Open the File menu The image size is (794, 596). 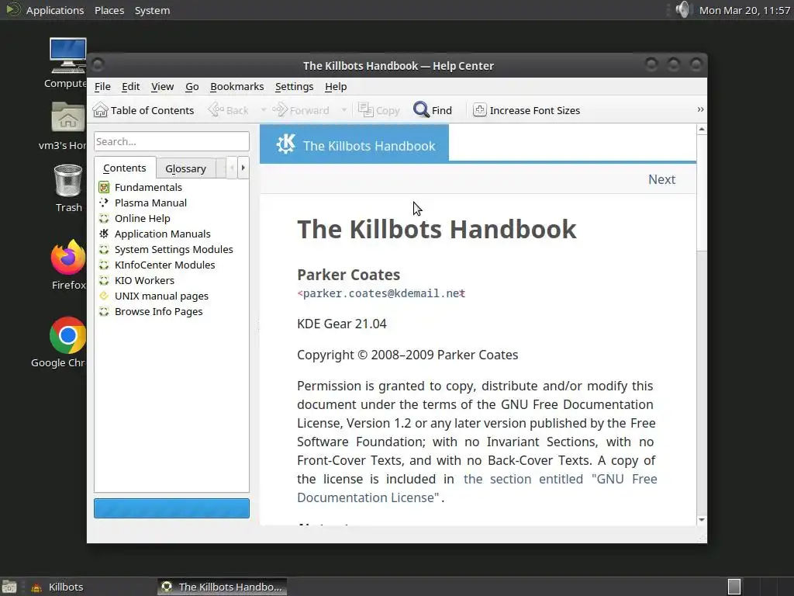pos(102,87)
